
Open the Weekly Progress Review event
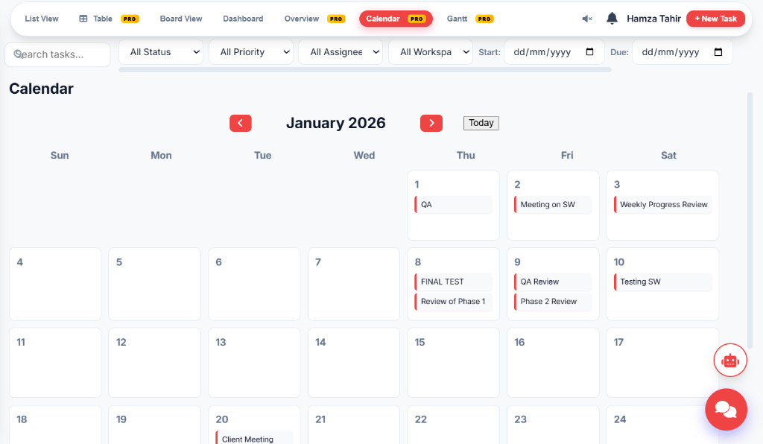[662, 204]
